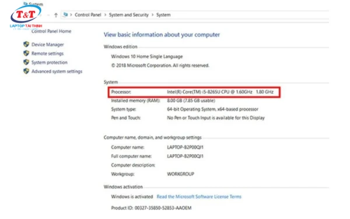
Task: Click the 'Pen and Touch:' label
Action: coord(126,118)
